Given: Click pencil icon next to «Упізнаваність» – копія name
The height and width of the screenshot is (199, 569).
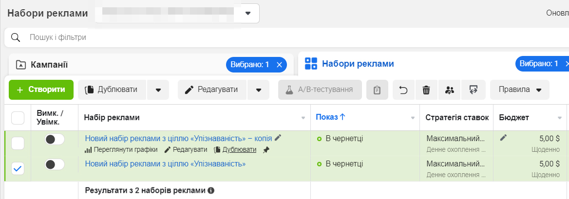Looking at the screenshot, I should 278,138.
